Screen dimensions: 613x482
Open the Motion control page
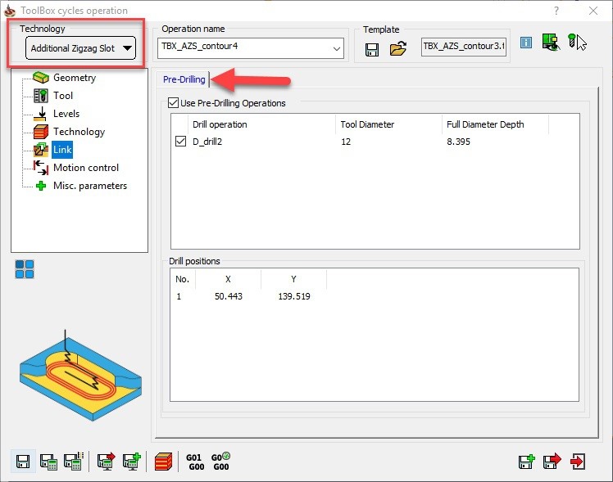click(85, 168)
